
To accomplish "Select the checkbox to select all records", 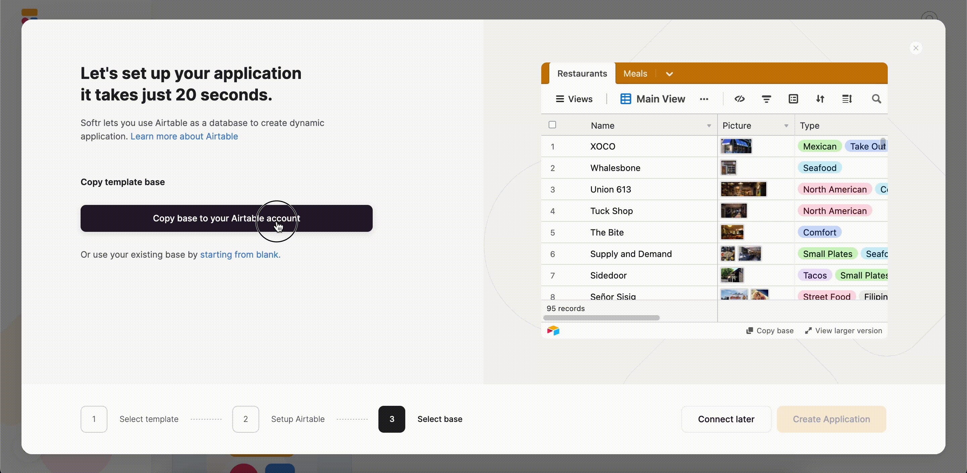I will [x=552, y=124].
